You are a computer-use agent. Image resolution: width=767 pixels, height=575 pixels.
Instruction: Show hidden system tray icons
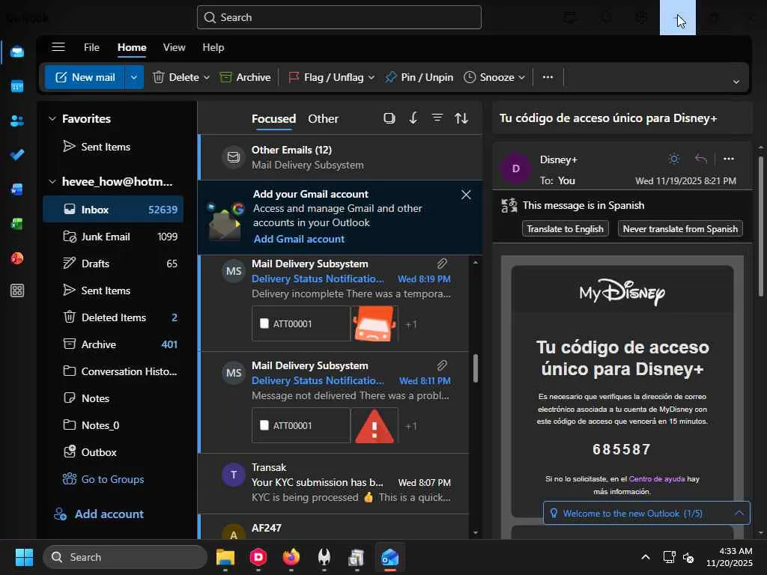tap(645, 557)
